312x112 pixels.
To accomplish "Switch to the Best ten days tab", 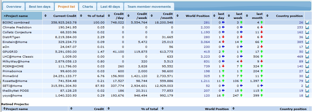I will tap(40, 7).
